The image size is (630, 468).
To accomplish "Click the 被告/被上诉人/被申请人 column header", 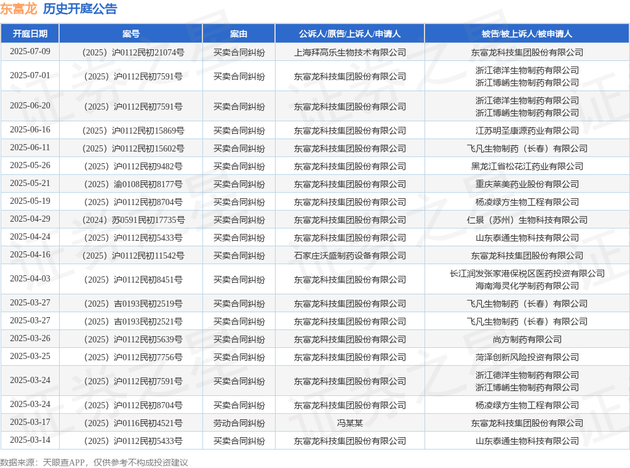I will pos(527,34).
